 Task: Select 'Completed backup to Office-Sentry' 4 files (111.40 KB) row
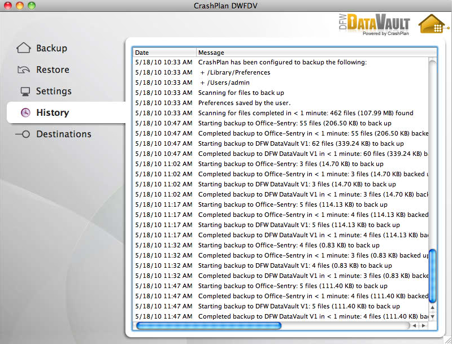coord(281,296)
